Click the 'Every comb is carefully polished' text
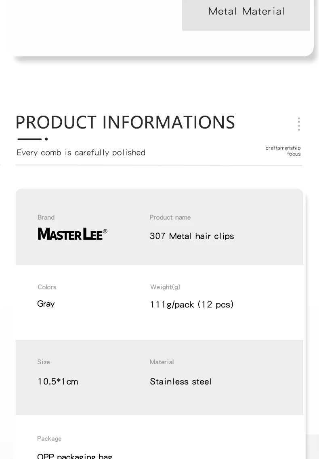 click(x=81, y=152)
